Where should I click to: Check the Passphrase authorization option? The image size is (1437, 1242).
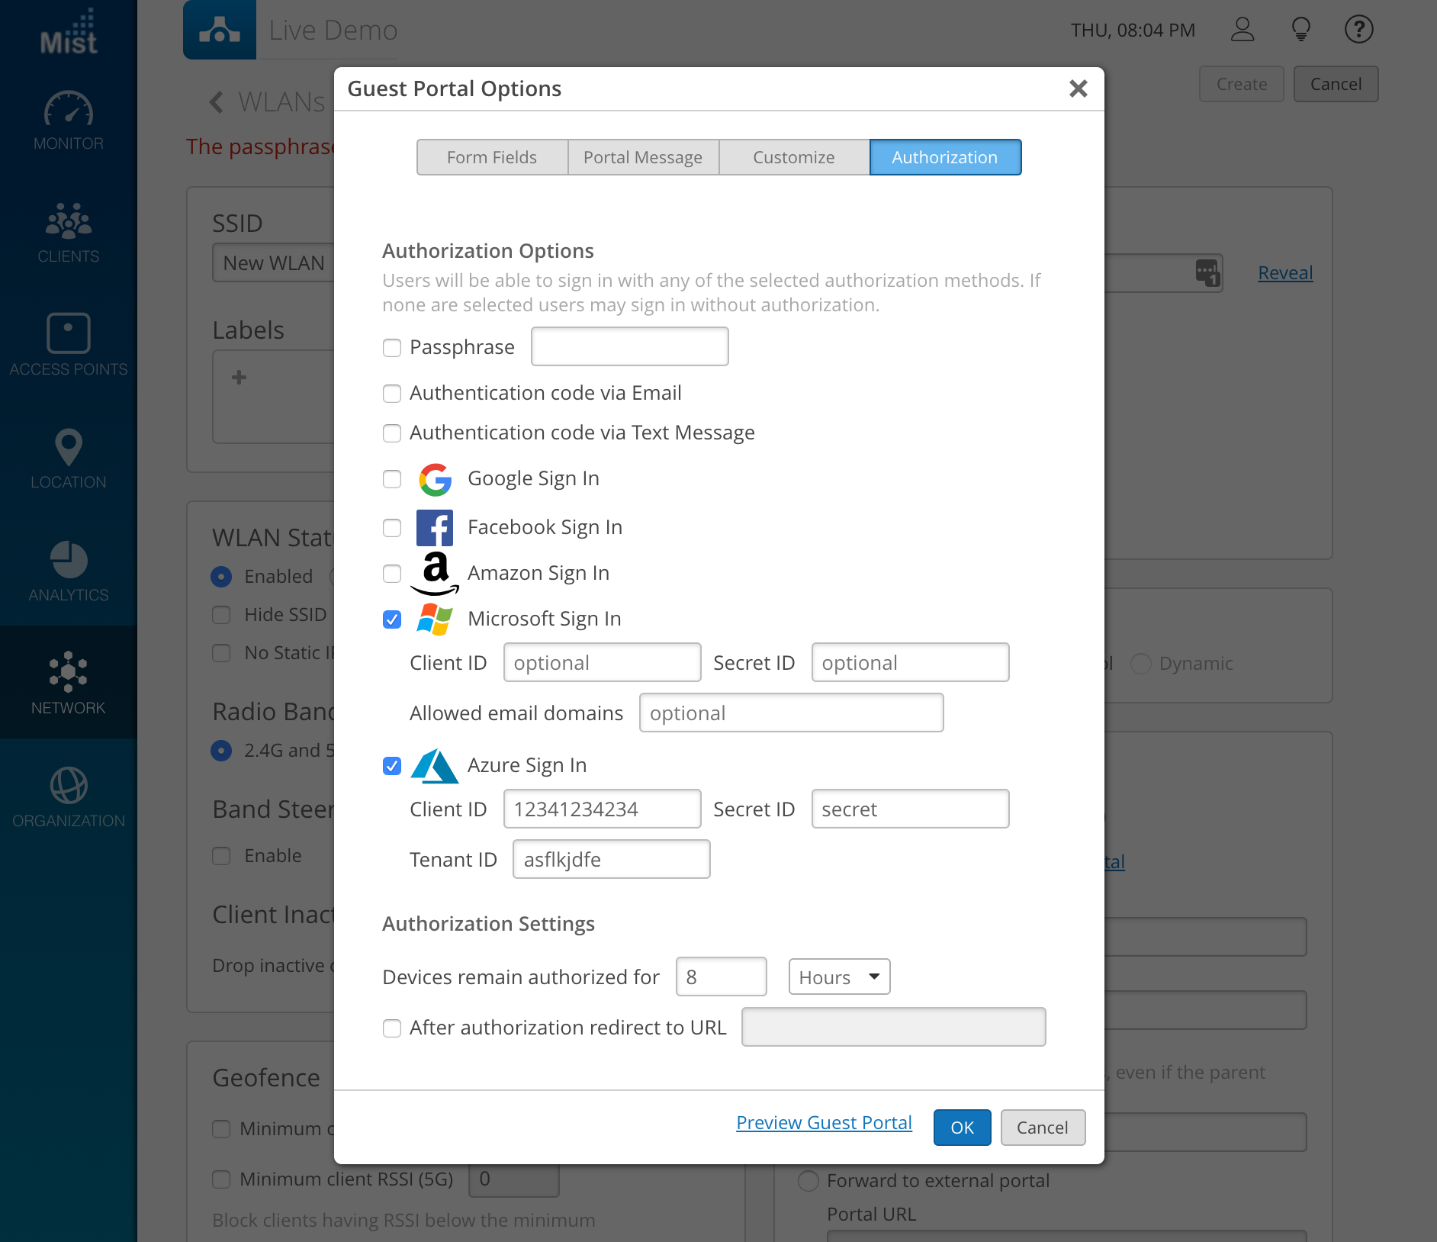[x=392, y=348]
